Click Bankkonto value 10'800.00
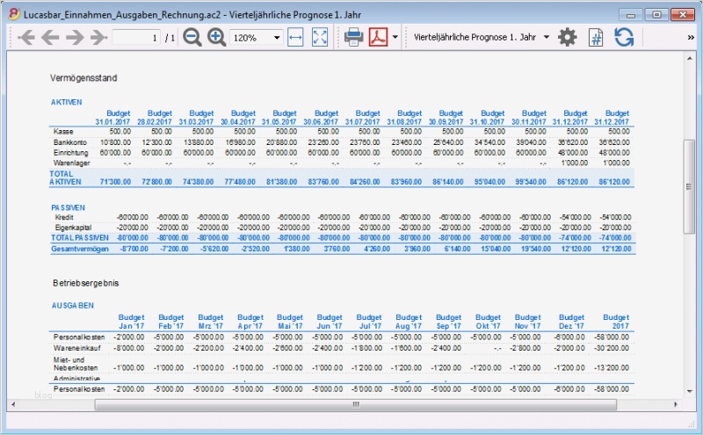This screenshot has width=703, height=435. [x=115, y=142]
